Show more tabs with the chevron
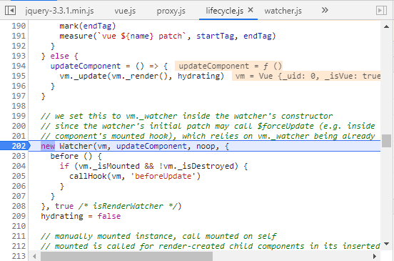The image size is (394, 261). point(325,10)
